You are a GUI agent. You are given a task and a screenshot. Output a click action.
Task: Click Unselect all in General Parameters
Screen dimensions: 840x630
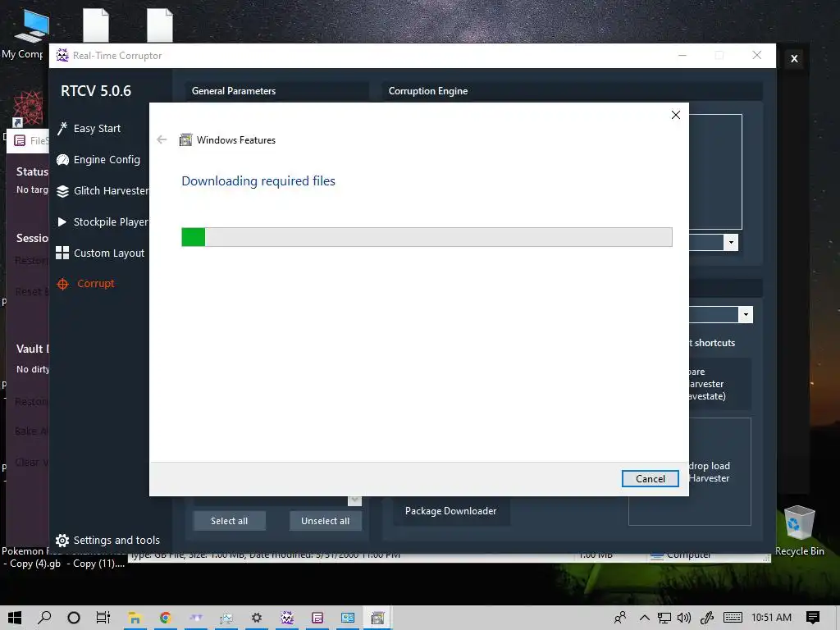[325, 521]
